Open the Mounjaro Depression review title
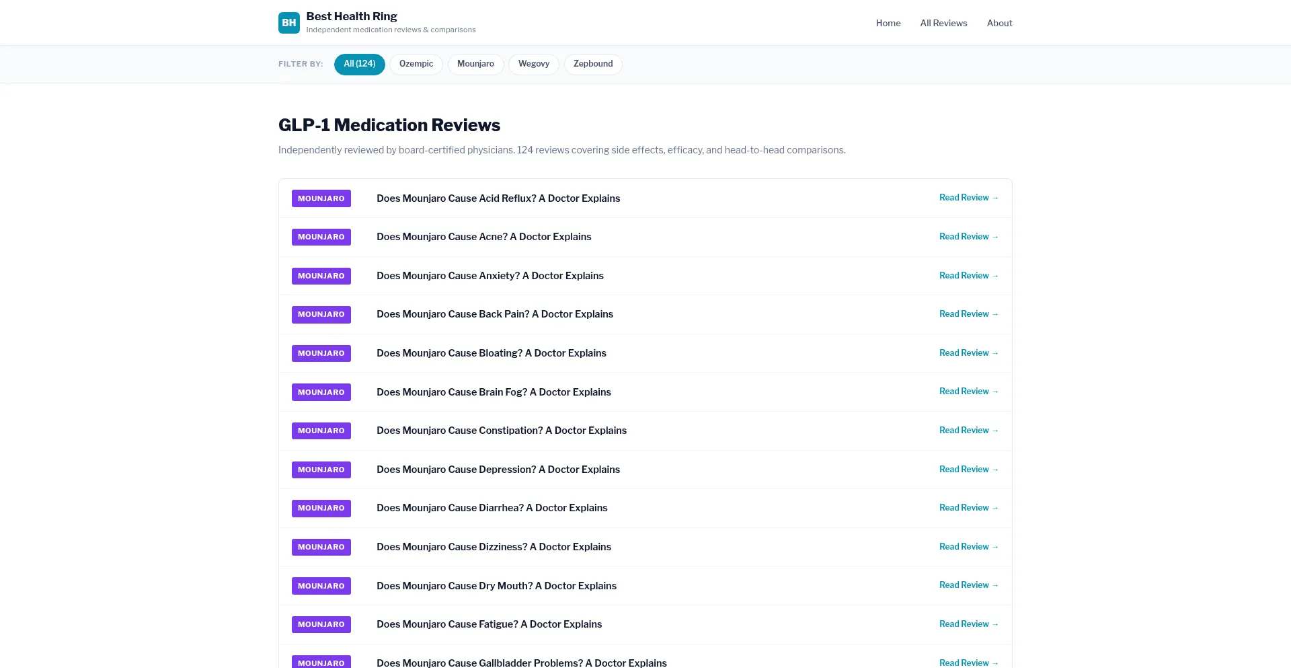The width and height of the screenshot is (1291, 668). pyautogui.click(x=498, y=470)
